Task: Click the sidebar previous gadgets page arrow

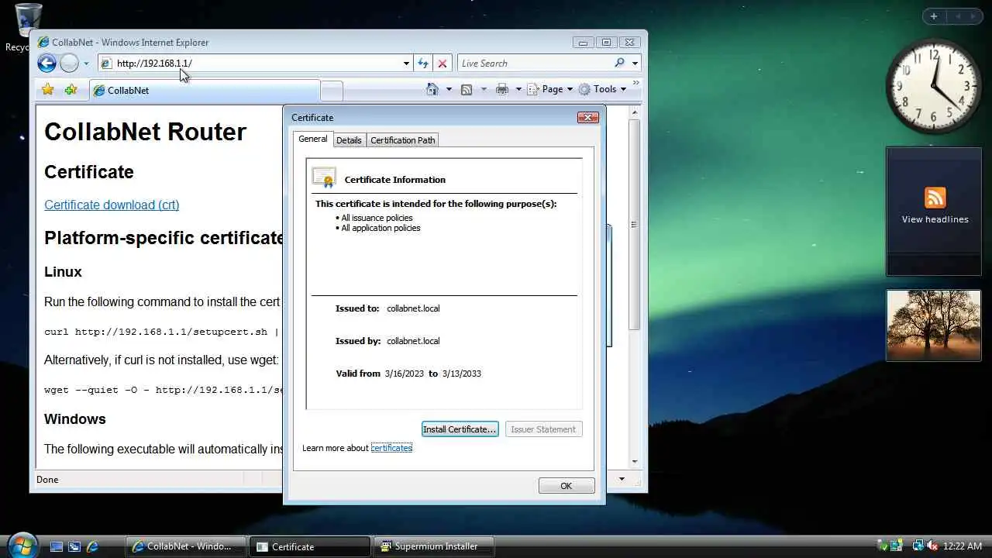Action: coord(958,16)
